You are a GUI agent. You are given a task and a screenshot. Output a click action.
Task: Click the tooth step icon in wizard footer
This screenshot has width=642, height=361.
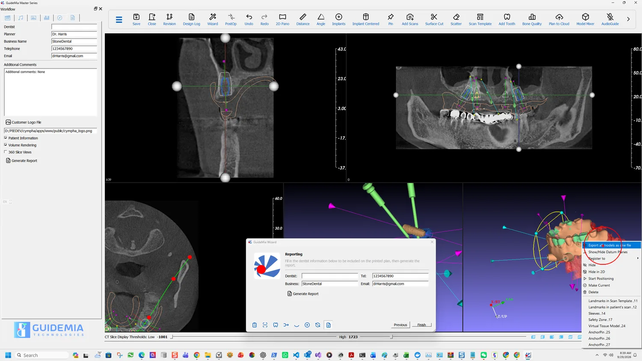(x=276, y=325)
